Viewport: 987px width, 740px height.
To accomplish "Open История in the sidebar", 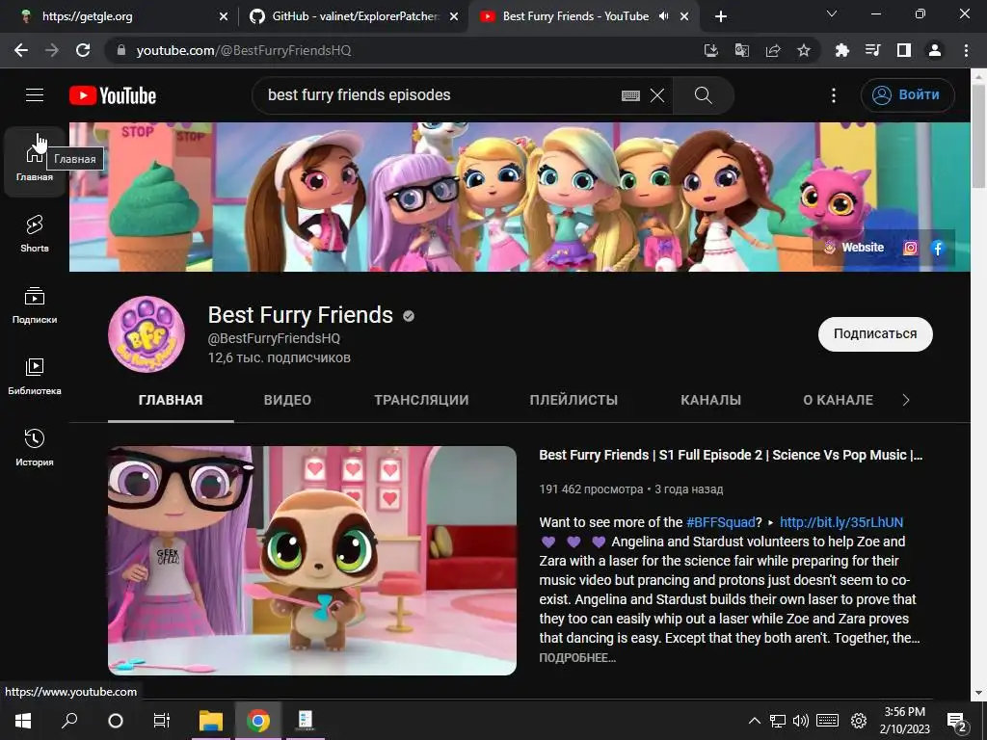I will [x=35, y=447].
